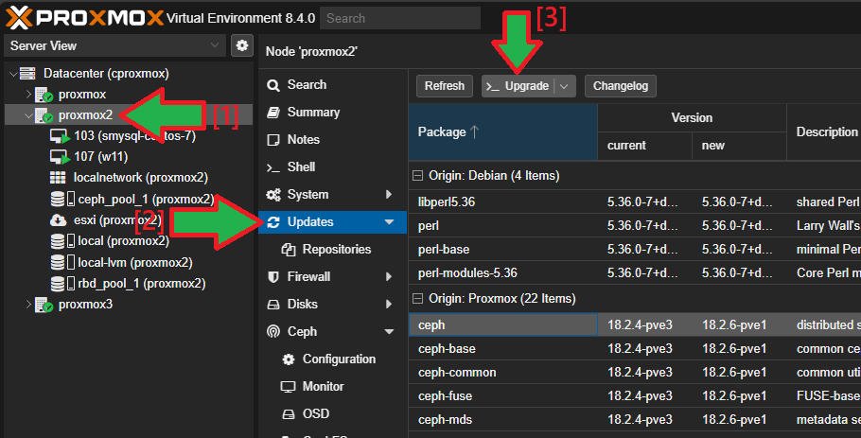Click the top Search input field
Screen dimensions: 861x438
pyautogui.click(x=400, y=18)
